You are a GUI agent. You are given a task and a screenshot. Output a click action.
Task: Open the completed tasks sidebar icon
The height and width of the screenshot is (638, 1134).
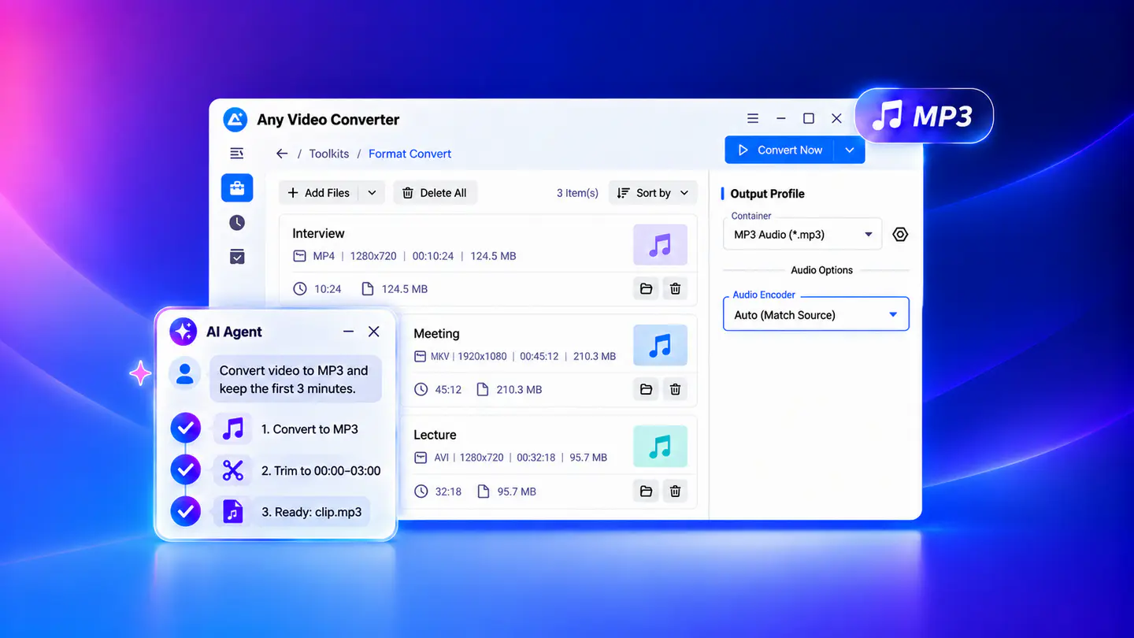click(x=237, y=257)
